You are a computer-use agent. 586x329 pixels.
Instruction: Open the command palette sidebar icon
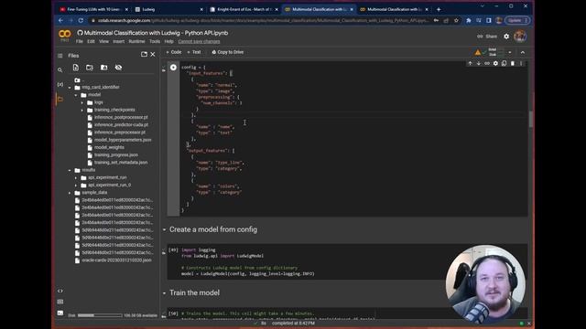[x=60, y=302]
